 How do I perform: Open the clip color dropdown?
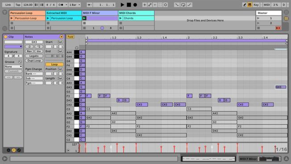click(x=13, y=46)
